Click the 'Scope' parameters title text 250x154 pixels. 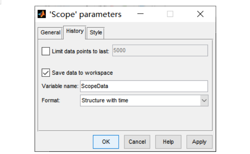[x=85, y=14]
